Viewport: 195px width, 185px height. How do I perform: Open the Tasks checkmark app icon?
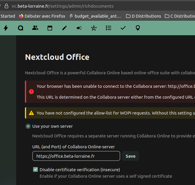click(123, 28)
